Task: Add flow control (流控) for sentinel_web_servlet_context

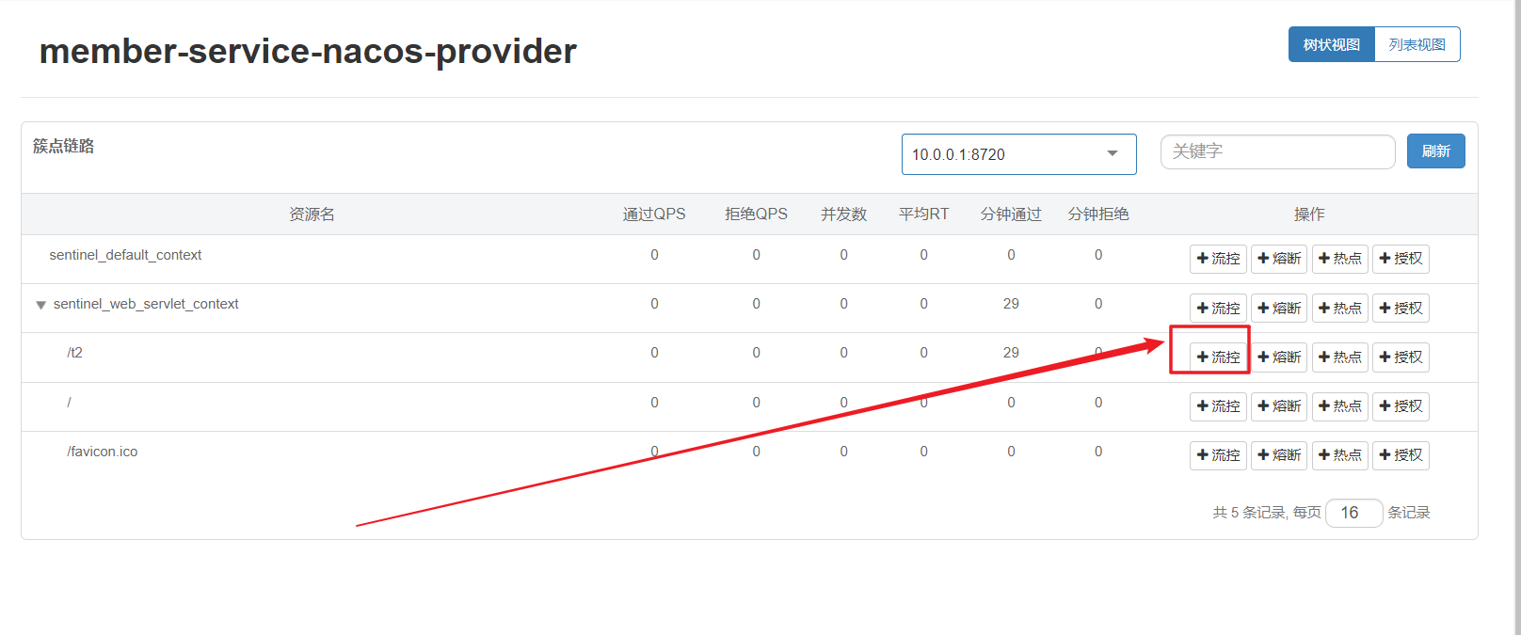Action: pyautogui.click(x=1218, y=309)
